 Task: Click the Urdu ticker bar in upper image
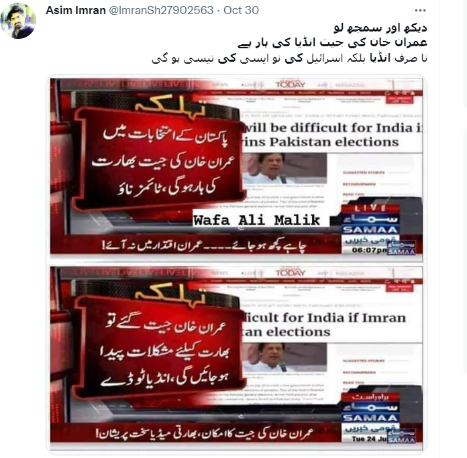pos(195,245)
